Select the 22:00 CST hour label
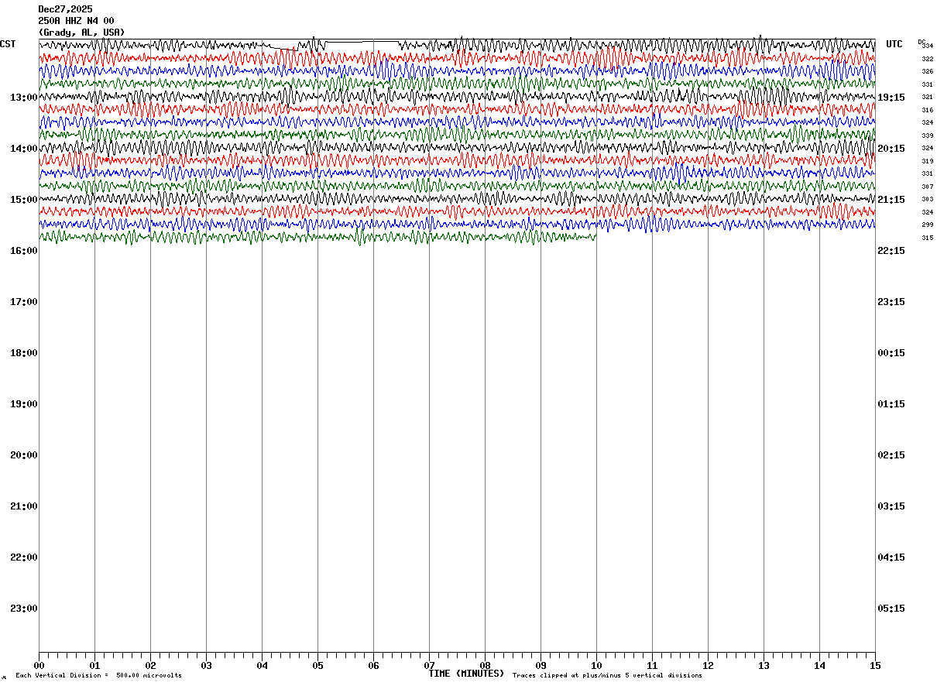This screenshot has height=686, width=937. point(23,557)
